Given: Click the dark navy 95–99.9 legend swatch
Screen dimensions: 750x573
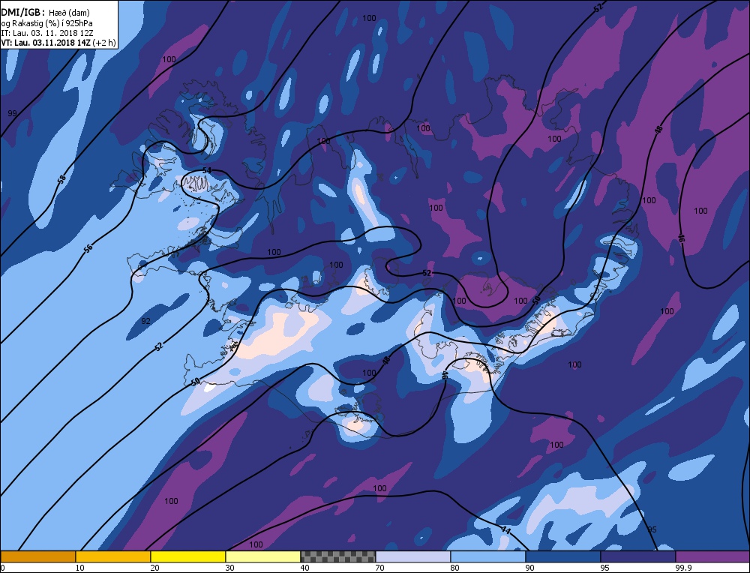Looking at the screenshot, I should (638, 556).
